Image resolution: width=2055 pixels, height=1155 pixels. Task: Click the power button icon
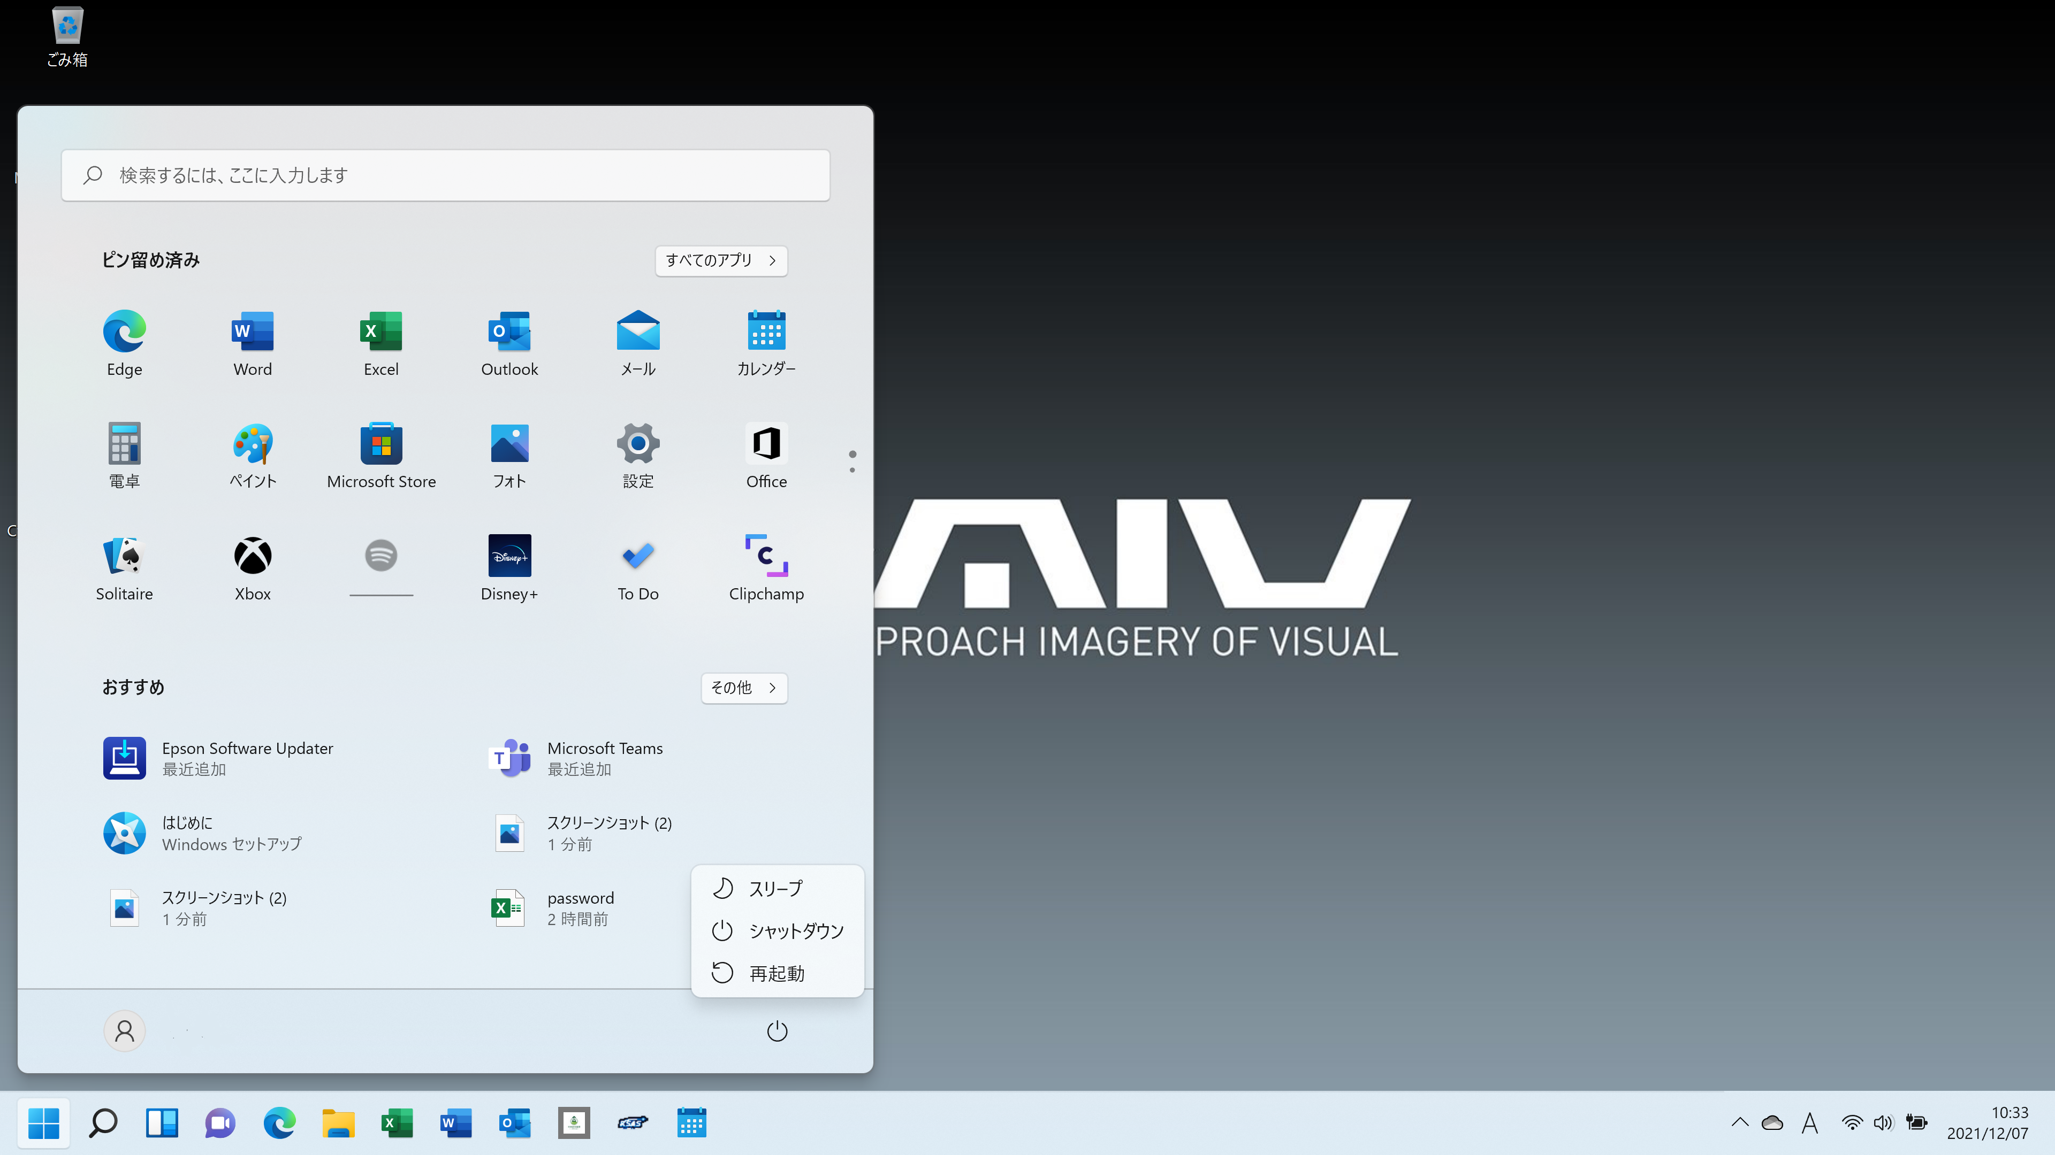coord(776,1031)
